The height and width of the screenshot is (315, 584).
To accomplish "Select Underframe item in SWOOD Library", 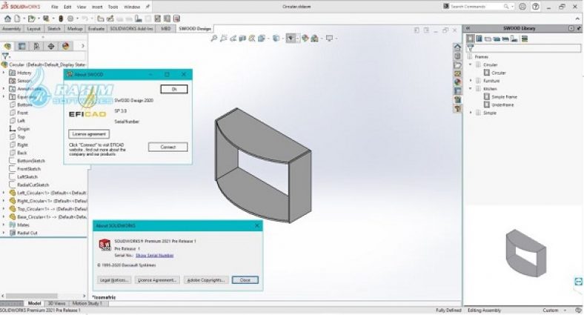I will (x=502, y=105).
